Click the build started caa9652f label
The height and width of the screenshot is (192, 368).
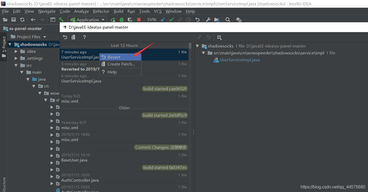[x=165, y=89]
